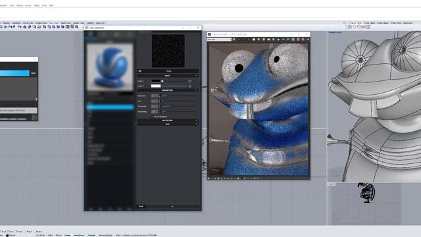421x237 pixels.
Task: Click the Back button in Asset Editor
Action: [x=141, y=206]
